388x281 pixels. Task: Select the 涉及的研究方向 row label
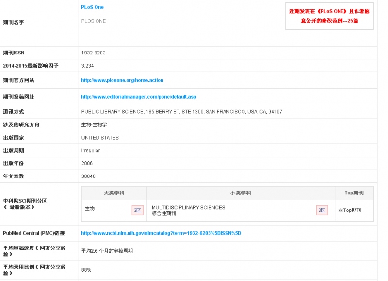point(21,125)
